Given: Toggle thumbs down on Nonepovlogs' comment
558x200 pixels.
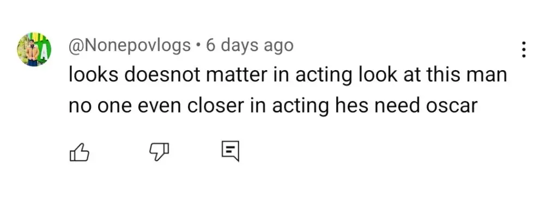Looking at the screenshot, I should click(159, 153).
